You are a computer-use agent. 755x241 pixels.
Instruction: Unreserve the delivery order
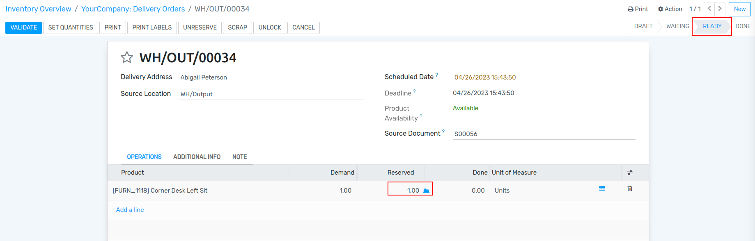pos(200,27)
